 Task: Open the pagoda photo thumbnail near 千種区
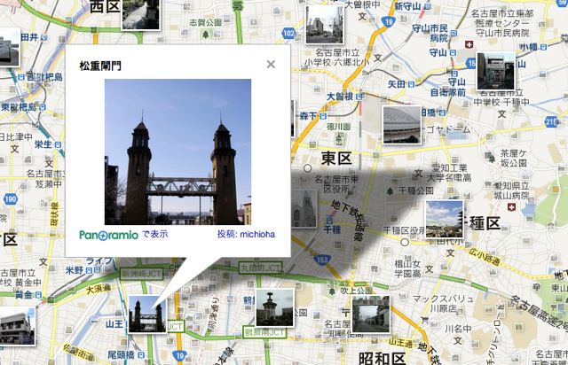pyautogui.click(x=445, y=219)
